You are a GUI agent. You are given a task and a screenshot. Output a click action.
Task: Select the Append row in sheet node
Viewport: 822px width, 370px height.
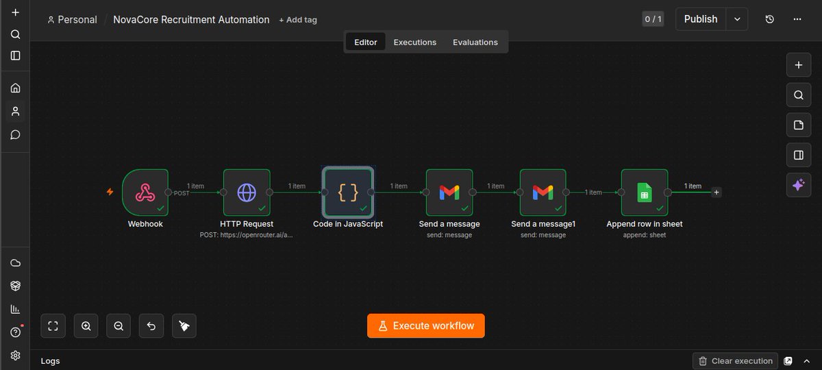tap(645, 193)
